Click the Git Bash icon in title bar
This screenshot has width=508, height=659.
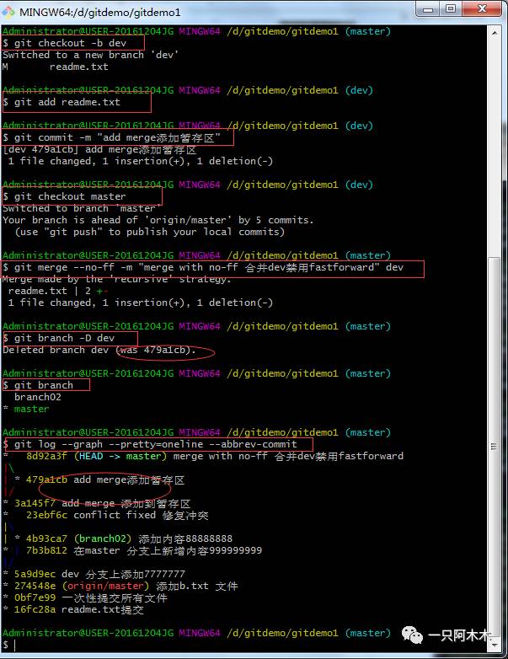click(8, 12)
